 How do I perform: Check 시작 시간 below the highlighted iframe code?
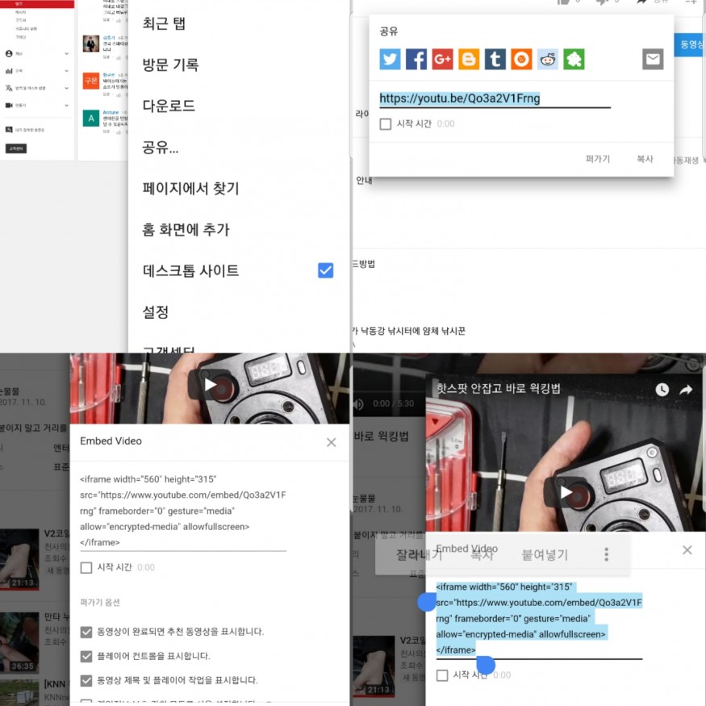click(x=442, y=675)
